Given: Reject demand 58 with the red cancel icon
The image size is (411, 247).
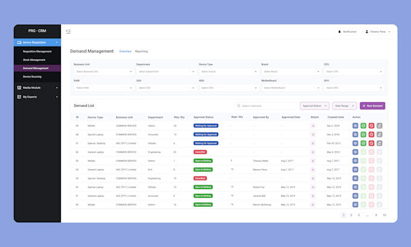Looking at the screenshot, I should click(x=371, y=135).
